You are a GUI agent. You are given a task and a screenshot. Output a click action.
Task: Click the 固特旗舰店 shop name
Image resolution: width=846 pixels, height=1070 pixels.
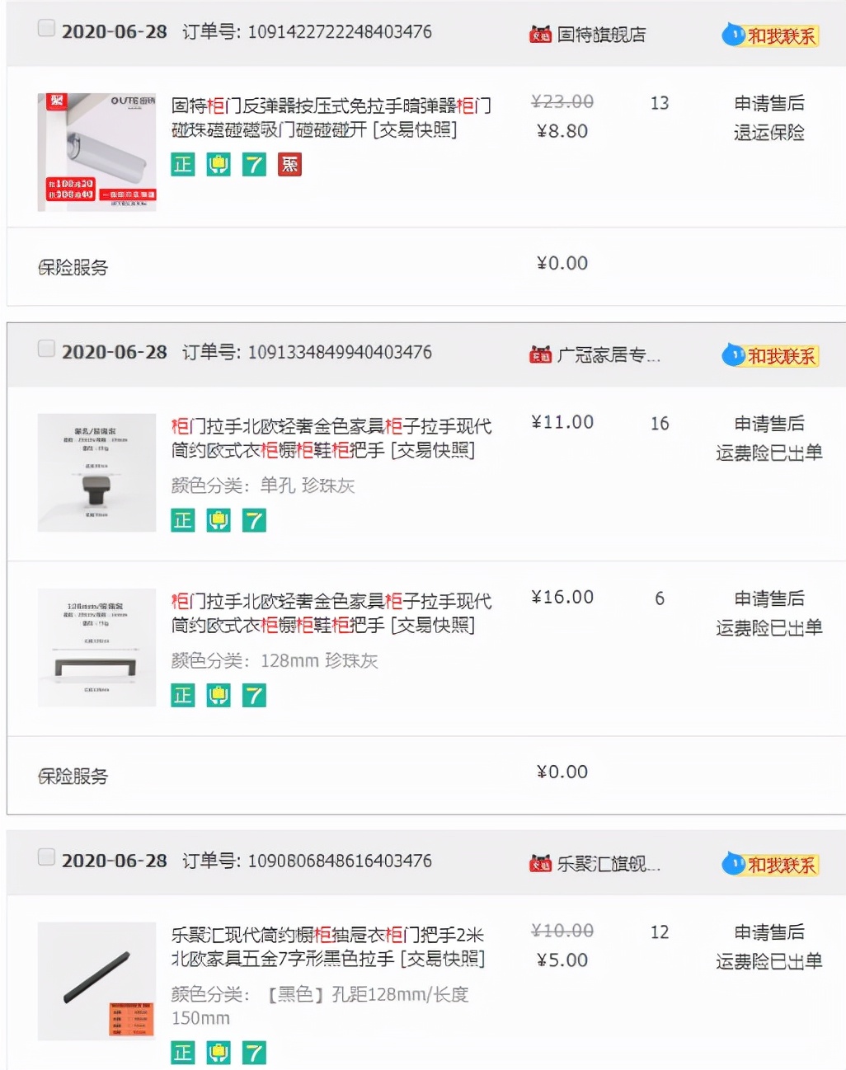[603, 35]
